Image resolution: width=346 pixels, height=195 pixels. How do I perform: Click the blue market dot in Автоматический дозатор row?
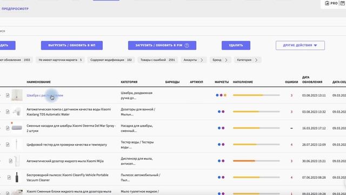coord(219,161)
